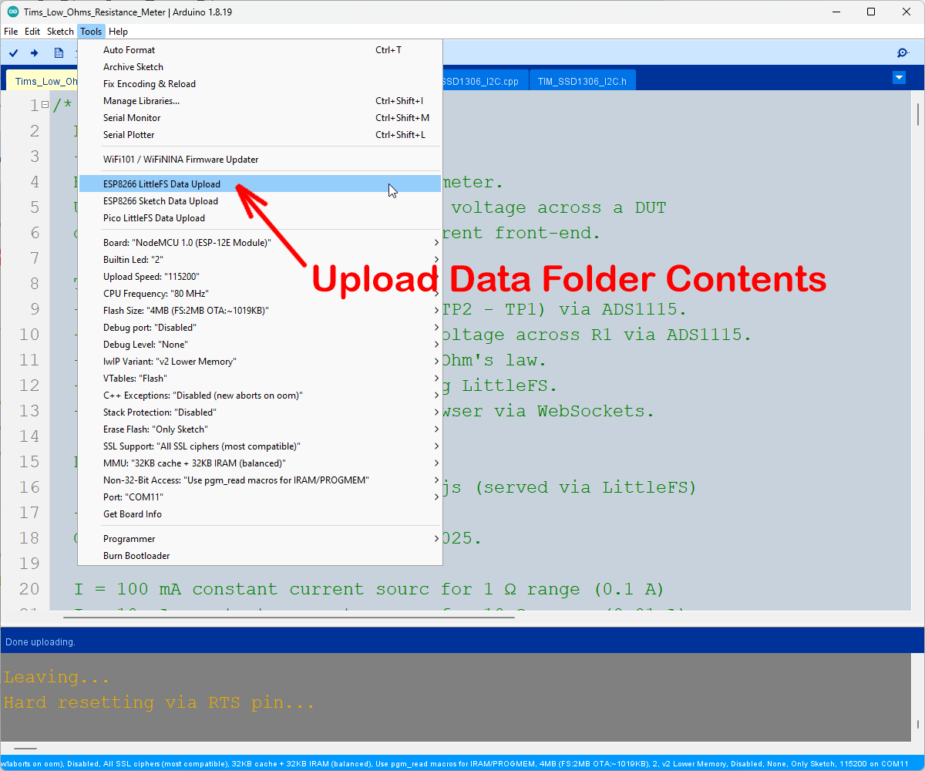
Task: Expand CPU Frequency "80 MHz" submenu
Action: coord(261,294)
